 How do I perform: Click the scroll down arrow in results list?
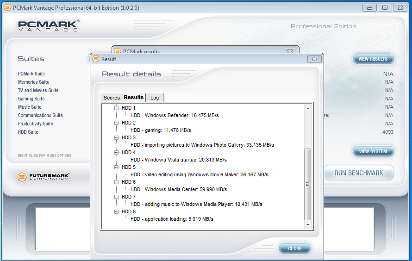[308, 225]
